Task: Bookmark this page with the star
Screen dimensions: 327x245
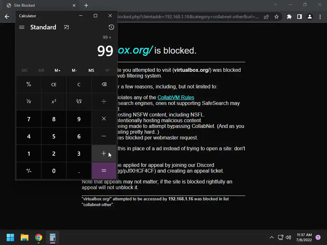Action: (277, 17)
